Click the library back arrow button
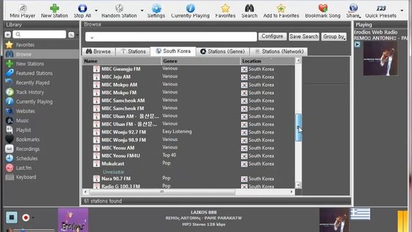The height and width of the screenshot is (232, 412). (x=8, y=34)
